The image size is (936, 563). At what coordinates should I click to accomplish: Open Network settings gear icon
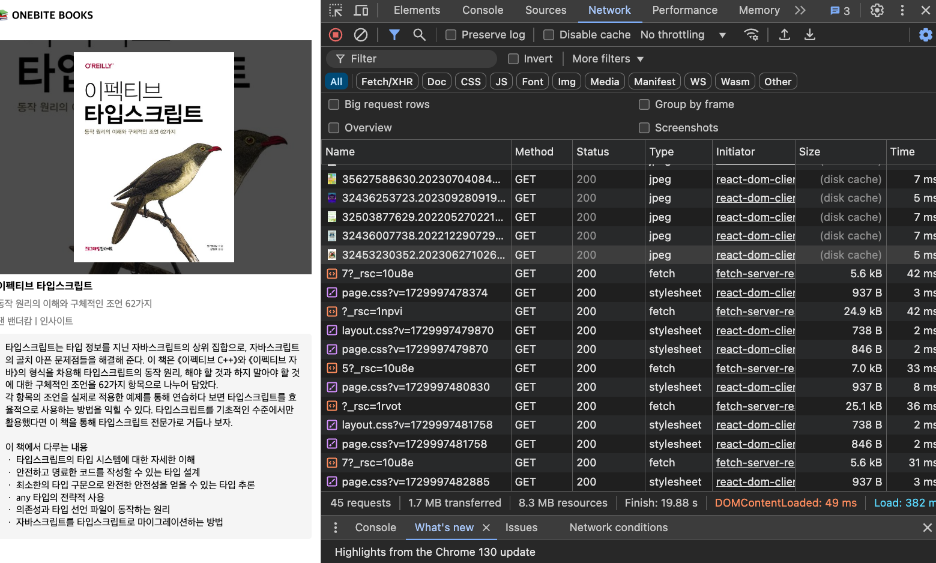pyautogui.click(x=926, y=35)
